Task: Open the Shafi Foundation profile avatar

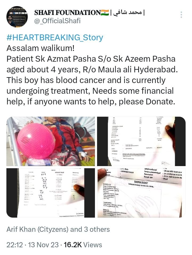Action: [x=17, y=17]
